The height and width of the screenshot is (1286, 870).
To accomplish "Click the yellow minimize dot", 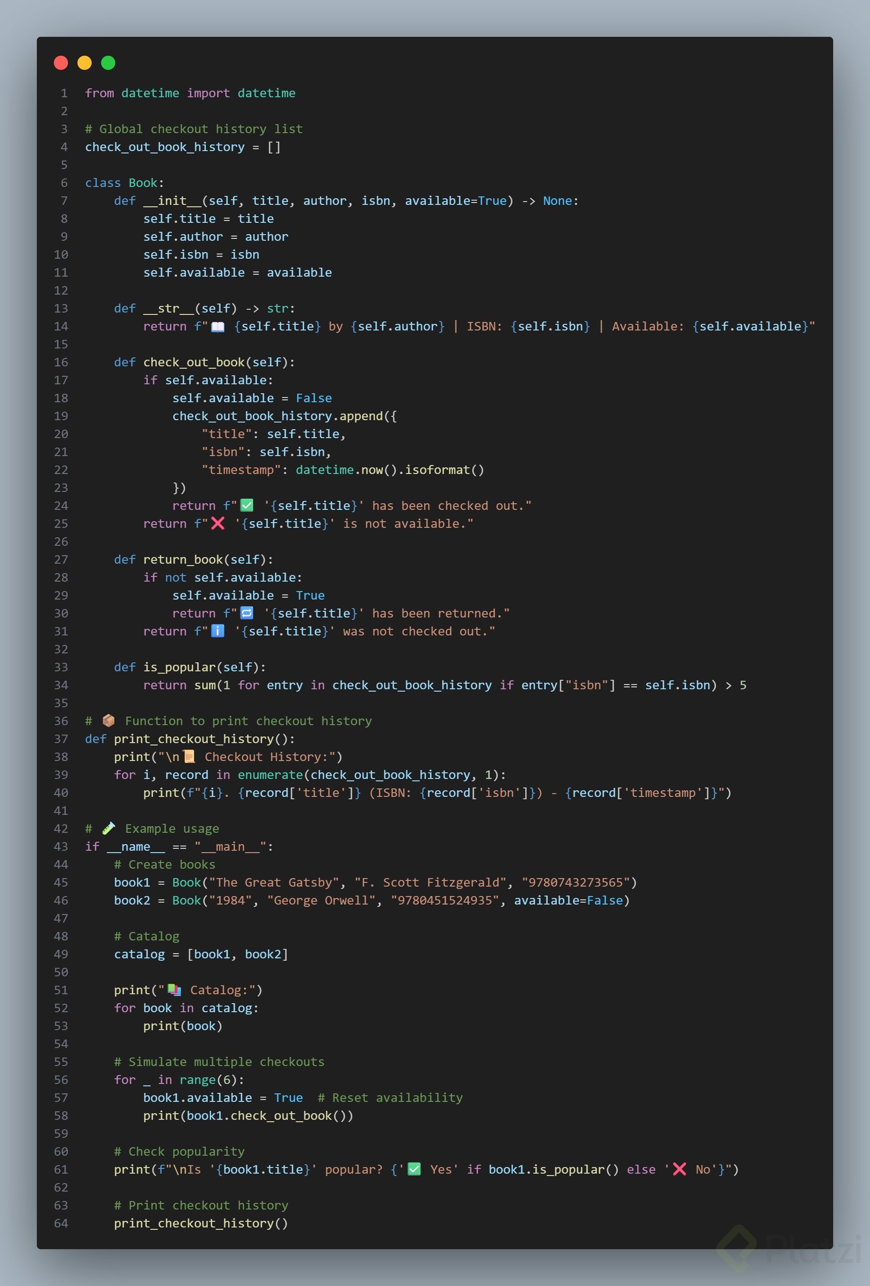I will (85, 63).
